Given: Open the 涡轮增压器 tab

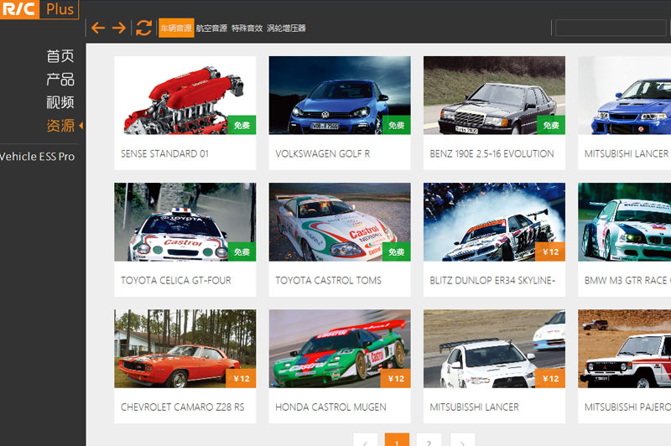Looking at the screenshot, I should pyautogui.click(x=286, y=29).
